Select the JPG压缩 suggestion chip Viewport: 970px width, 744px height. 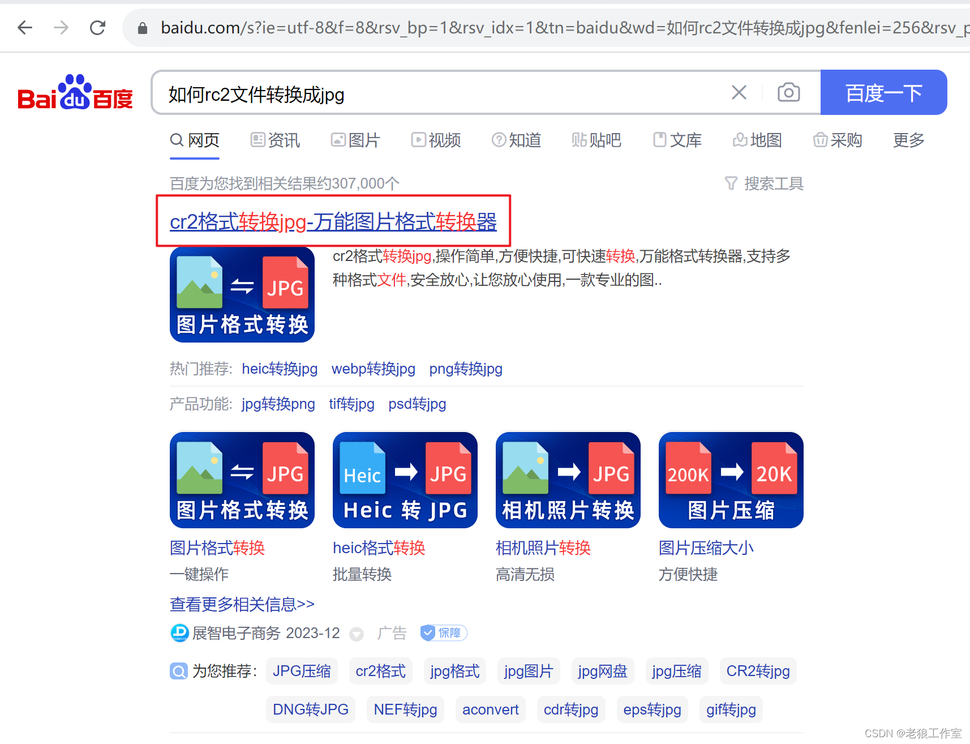[x=302, y=671]
